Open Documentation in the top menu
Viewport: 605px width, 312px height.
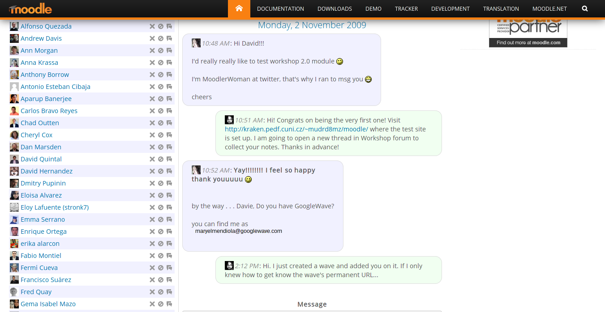click(280, 8)
